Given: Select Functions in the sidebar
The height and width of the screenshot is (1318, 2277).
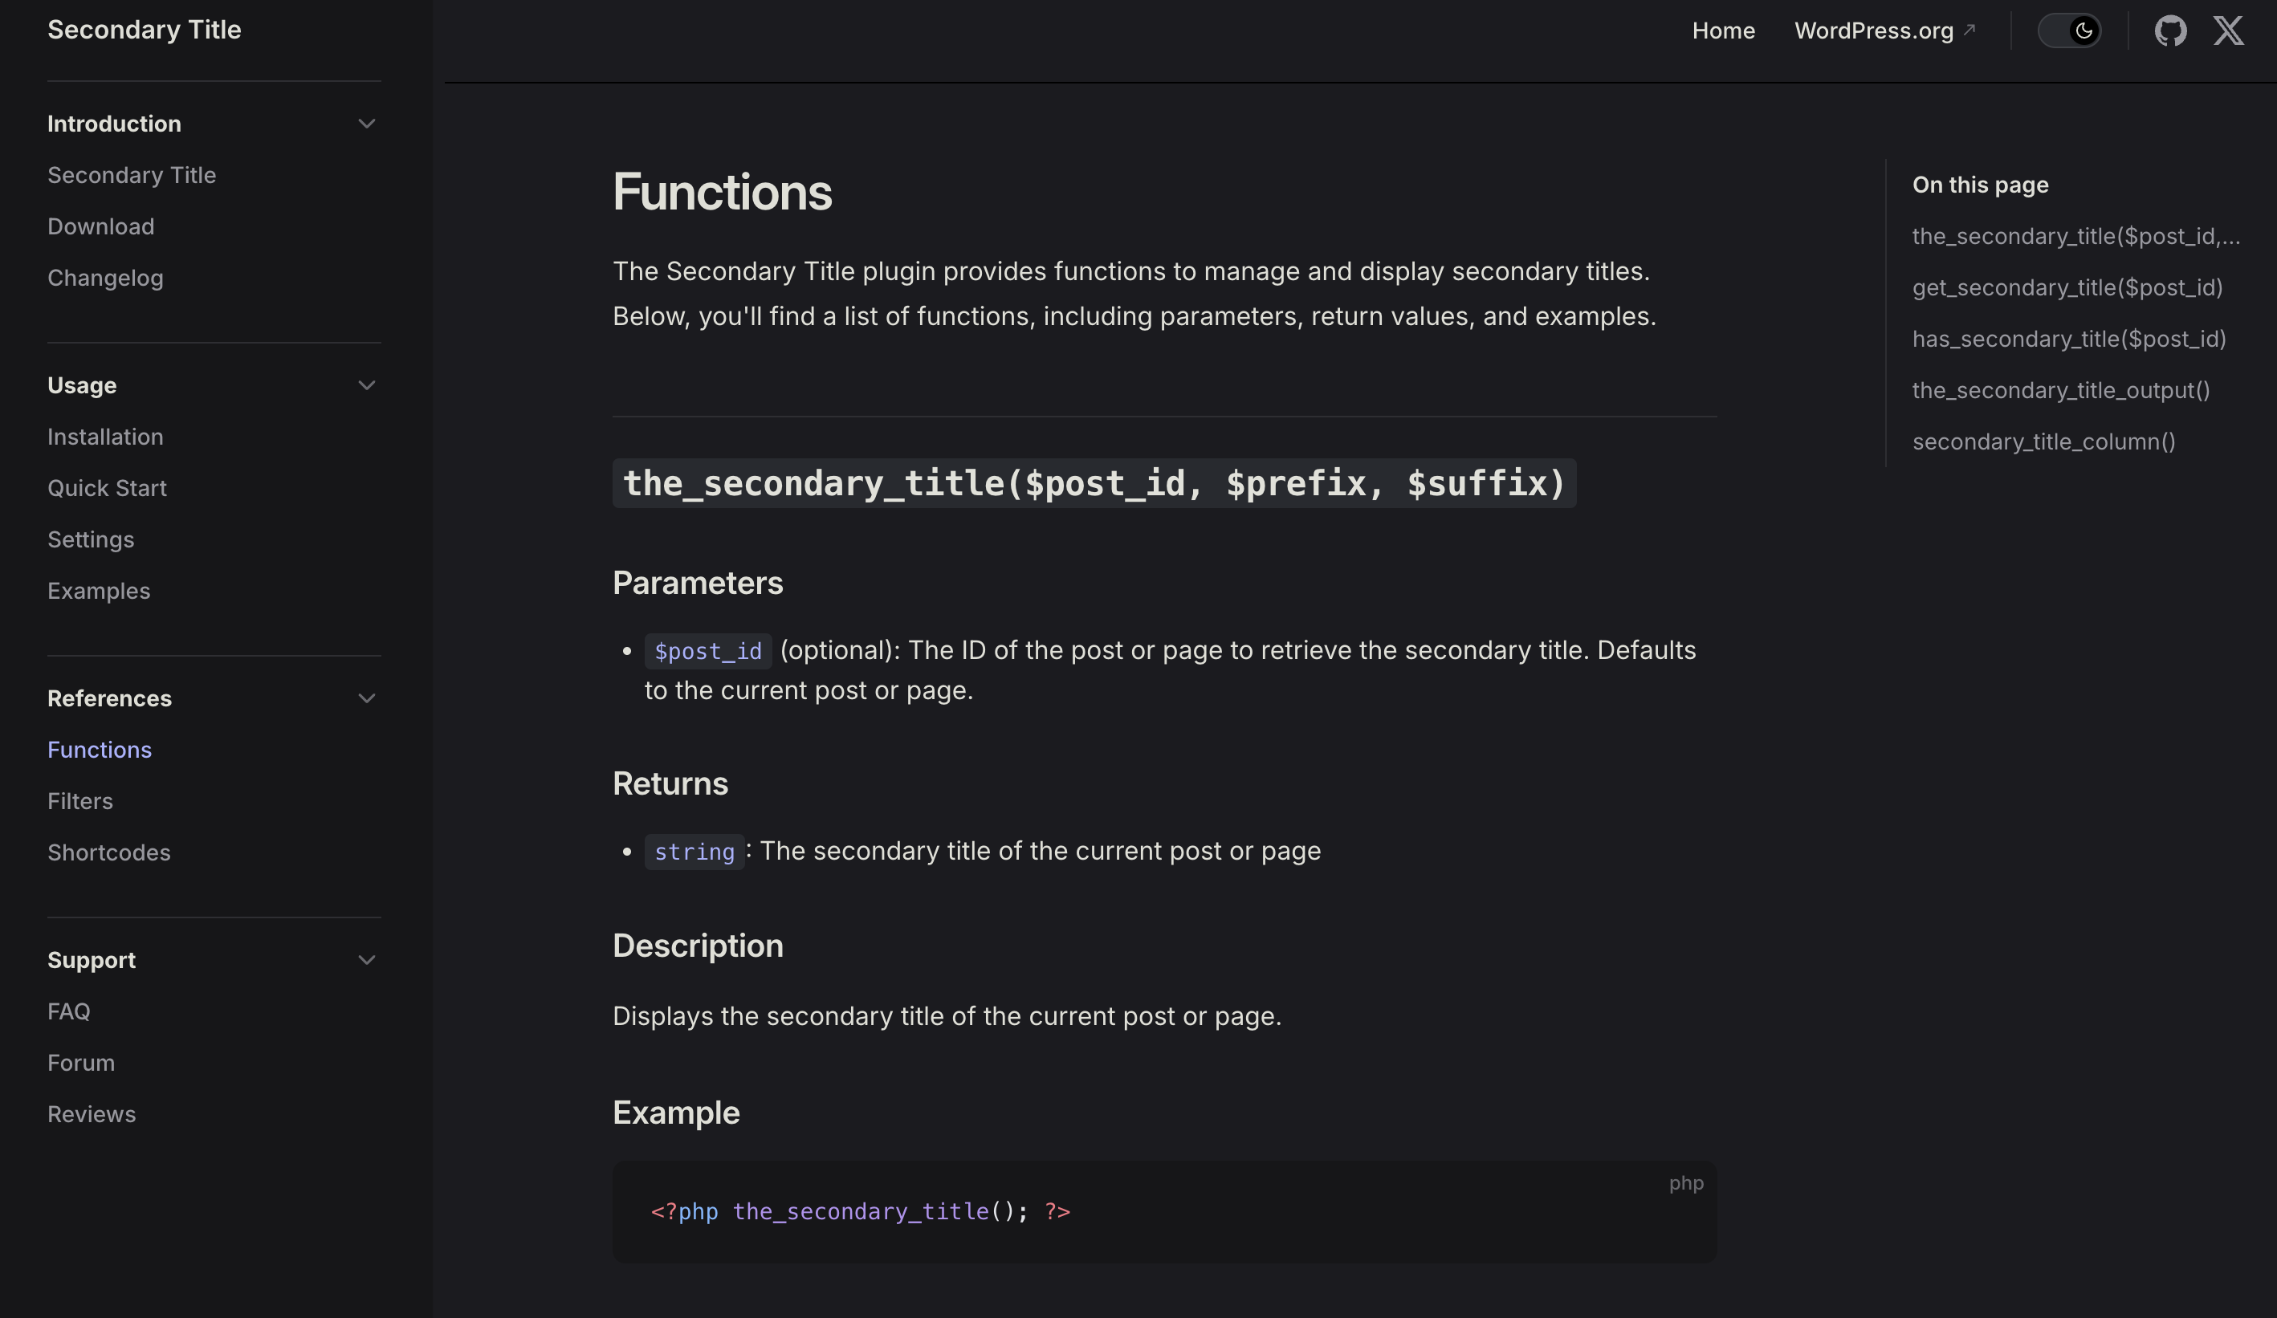Looking at the screenshot, I should [100, 751].
